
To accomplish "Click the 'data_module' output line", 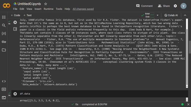I will point(49,84).
